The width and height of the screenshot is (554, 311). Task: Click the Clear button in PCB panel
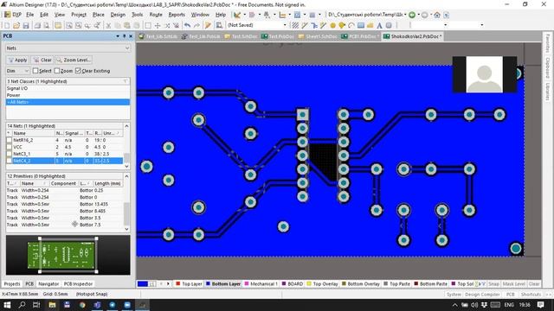tap(42, 60)
